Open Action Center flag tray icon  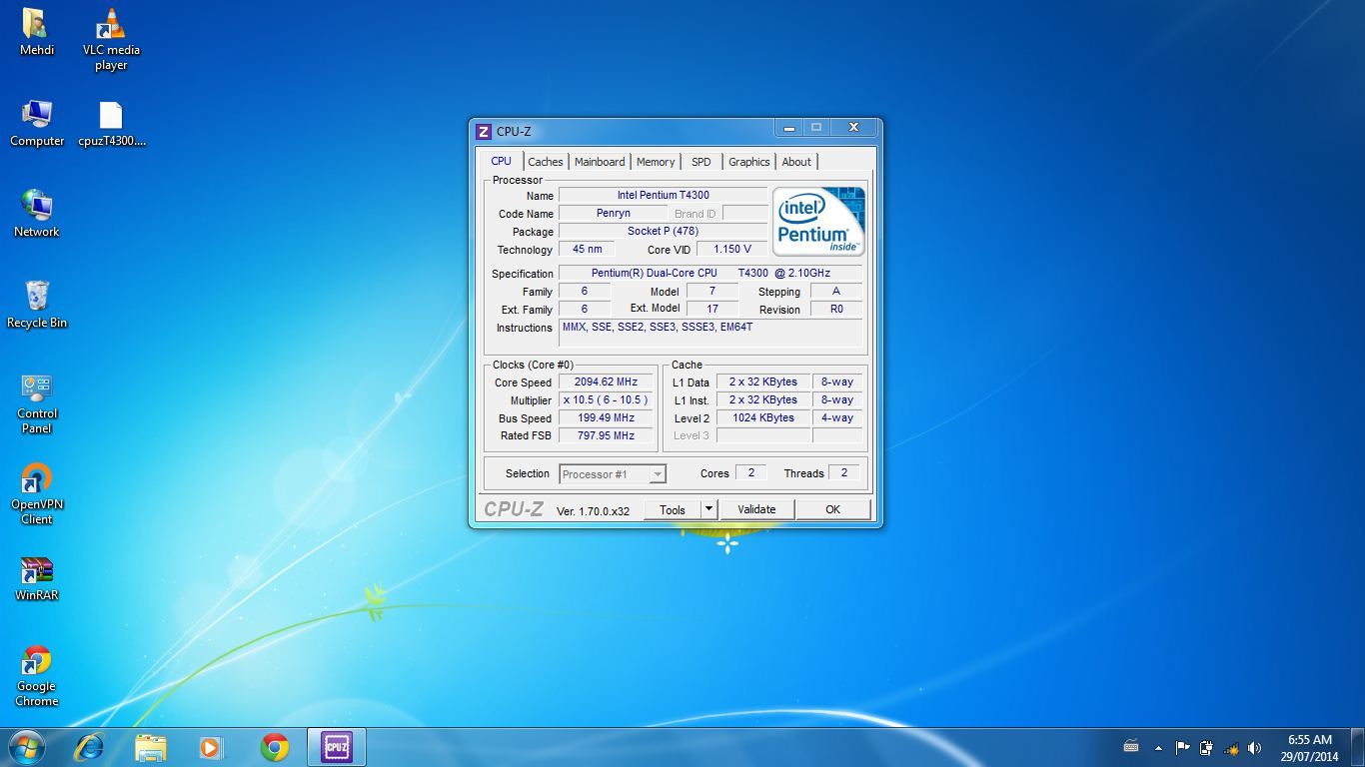(1182, 747)
